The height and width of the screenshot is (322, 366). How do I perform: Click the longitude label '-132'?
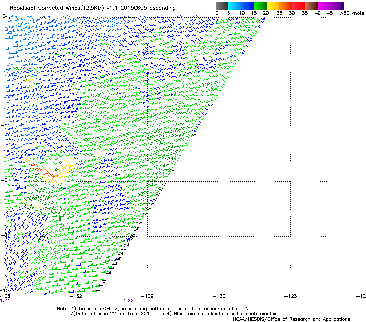(76, 296)
